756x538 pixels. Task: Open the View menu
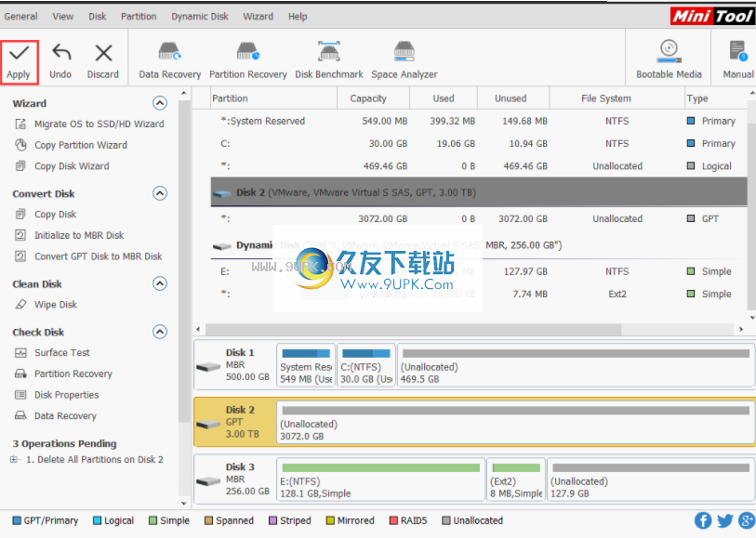pos(63,17)
